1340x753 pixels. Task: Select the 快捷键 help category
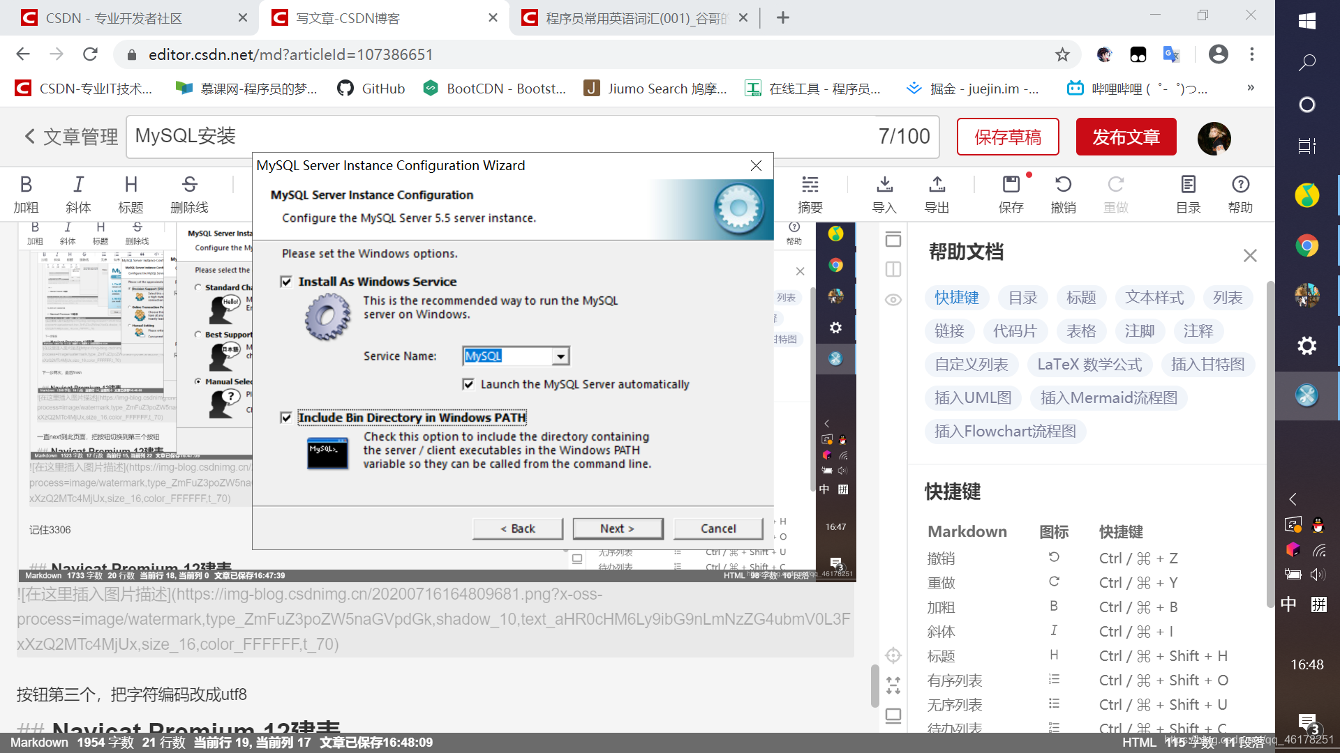(956, 298)
